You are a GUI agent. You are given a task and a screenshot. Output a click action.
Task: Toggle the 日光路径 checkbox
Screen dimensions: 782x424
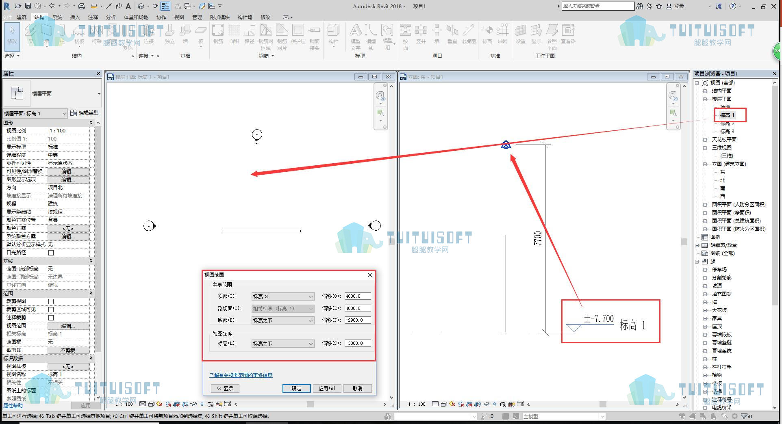(x=51, y=253)
